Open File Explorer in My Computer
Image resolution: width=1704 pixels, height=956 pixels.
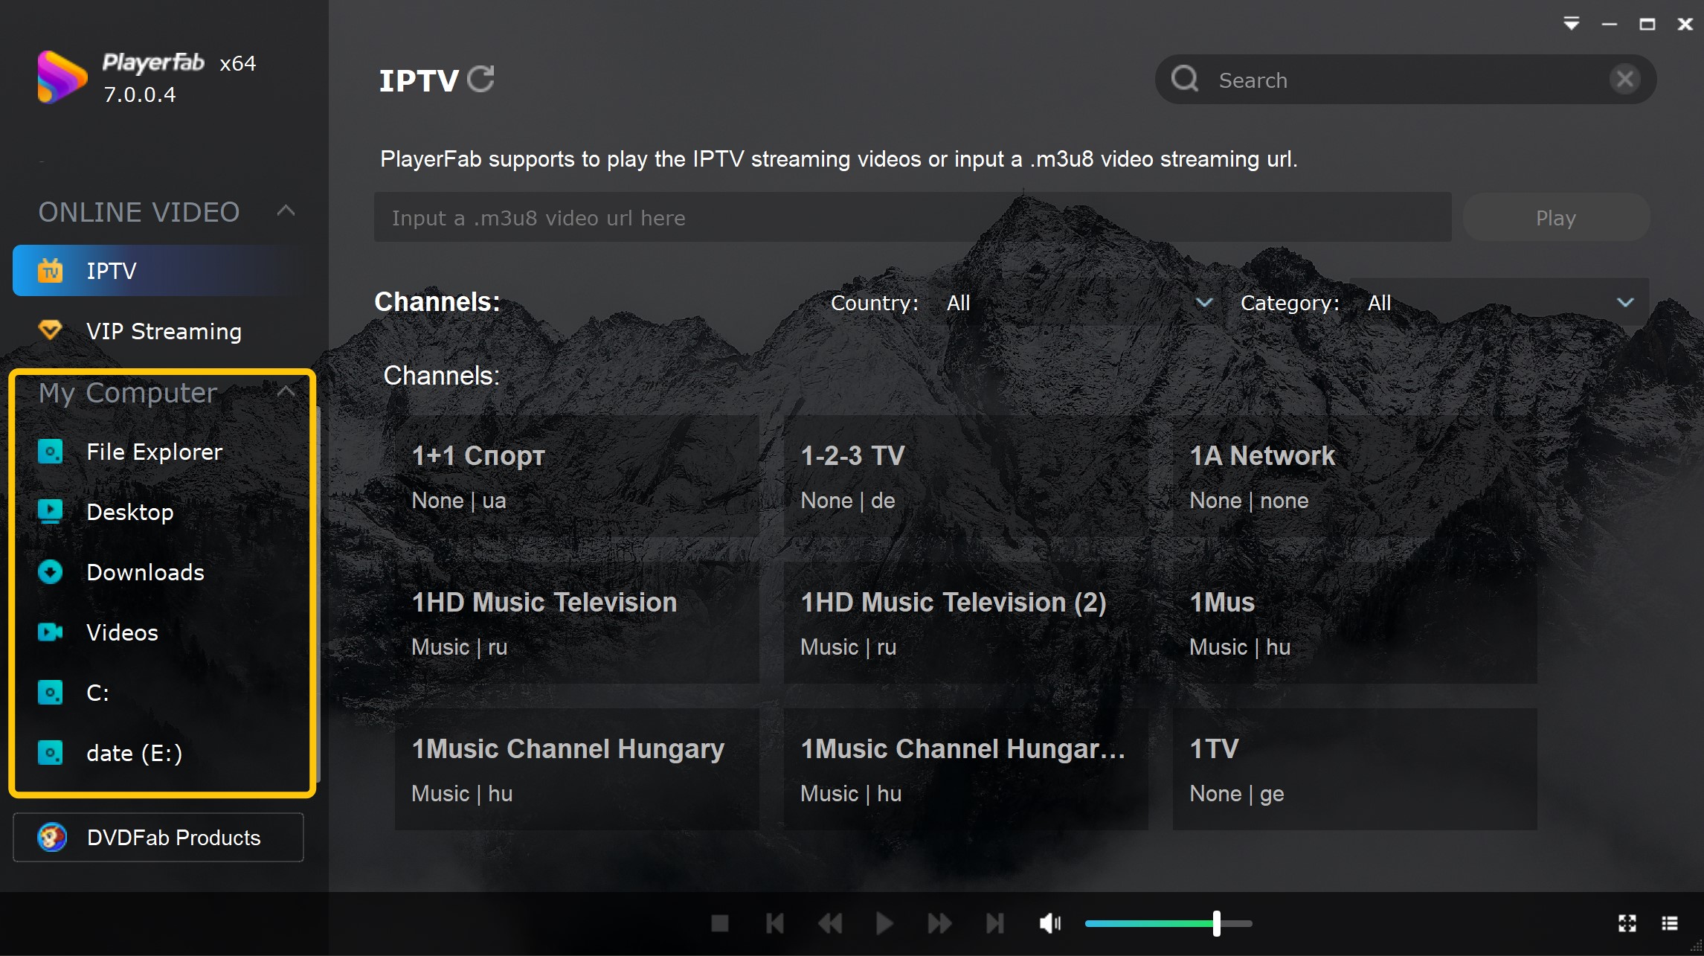[x=153, y=452]
